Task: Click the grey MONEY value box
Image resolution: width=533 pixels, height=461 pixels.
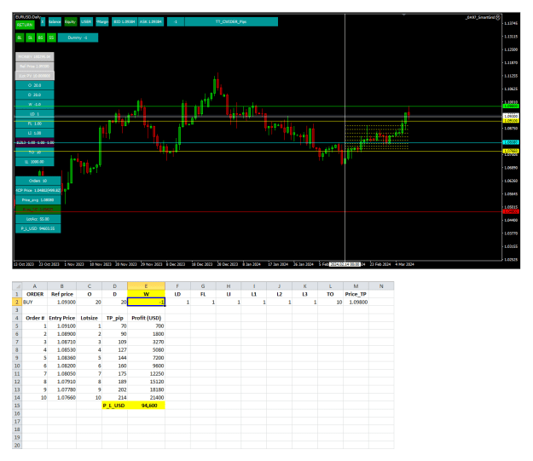Action: click(35, 57)
